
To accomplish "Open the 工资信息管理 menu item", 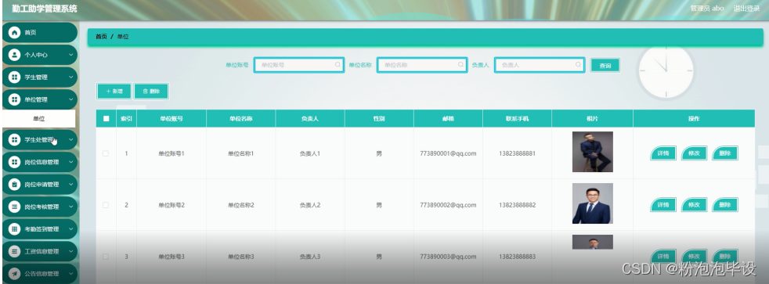I will pyautogui.click(x=40, y=252).
